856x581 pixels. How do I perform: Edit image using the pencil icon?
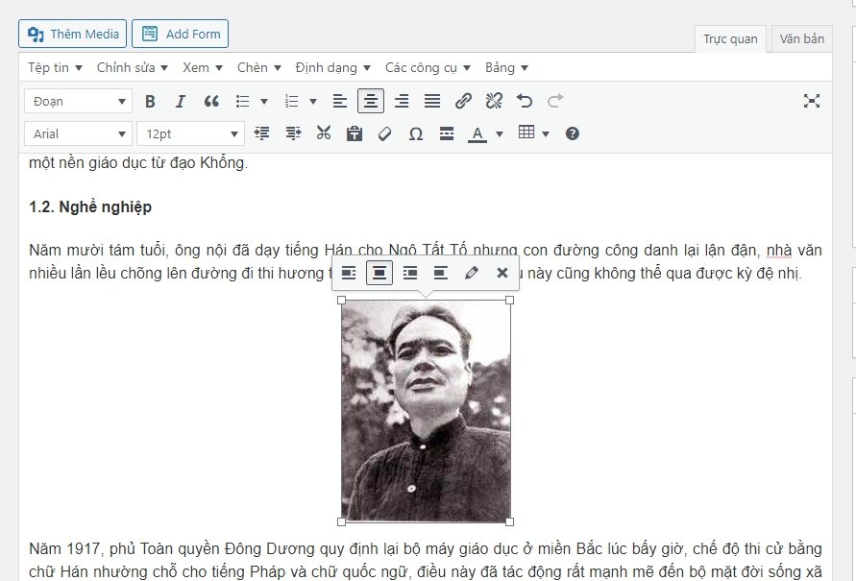point(471,273)
